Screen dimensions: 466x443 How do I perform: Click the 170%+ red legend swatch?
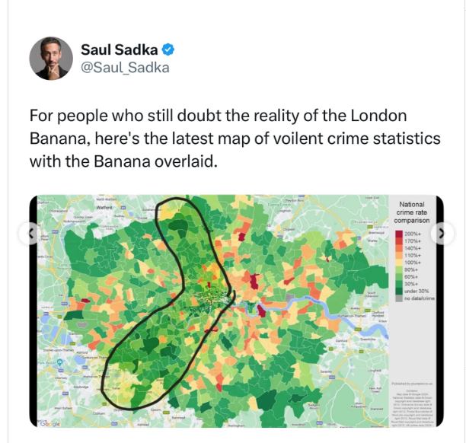399,241
